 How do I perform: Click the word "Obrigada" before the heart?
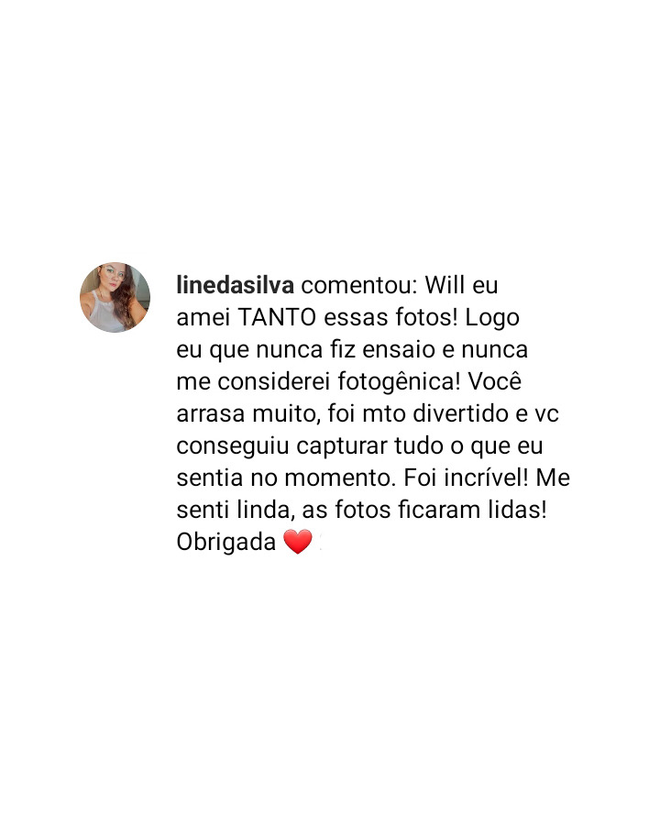(226, 542)
